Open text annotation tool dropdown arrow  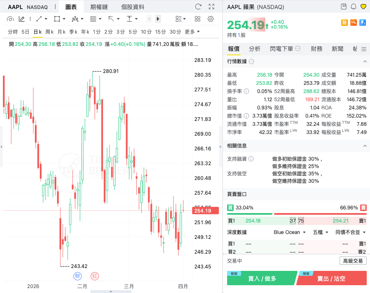(100, 19)
